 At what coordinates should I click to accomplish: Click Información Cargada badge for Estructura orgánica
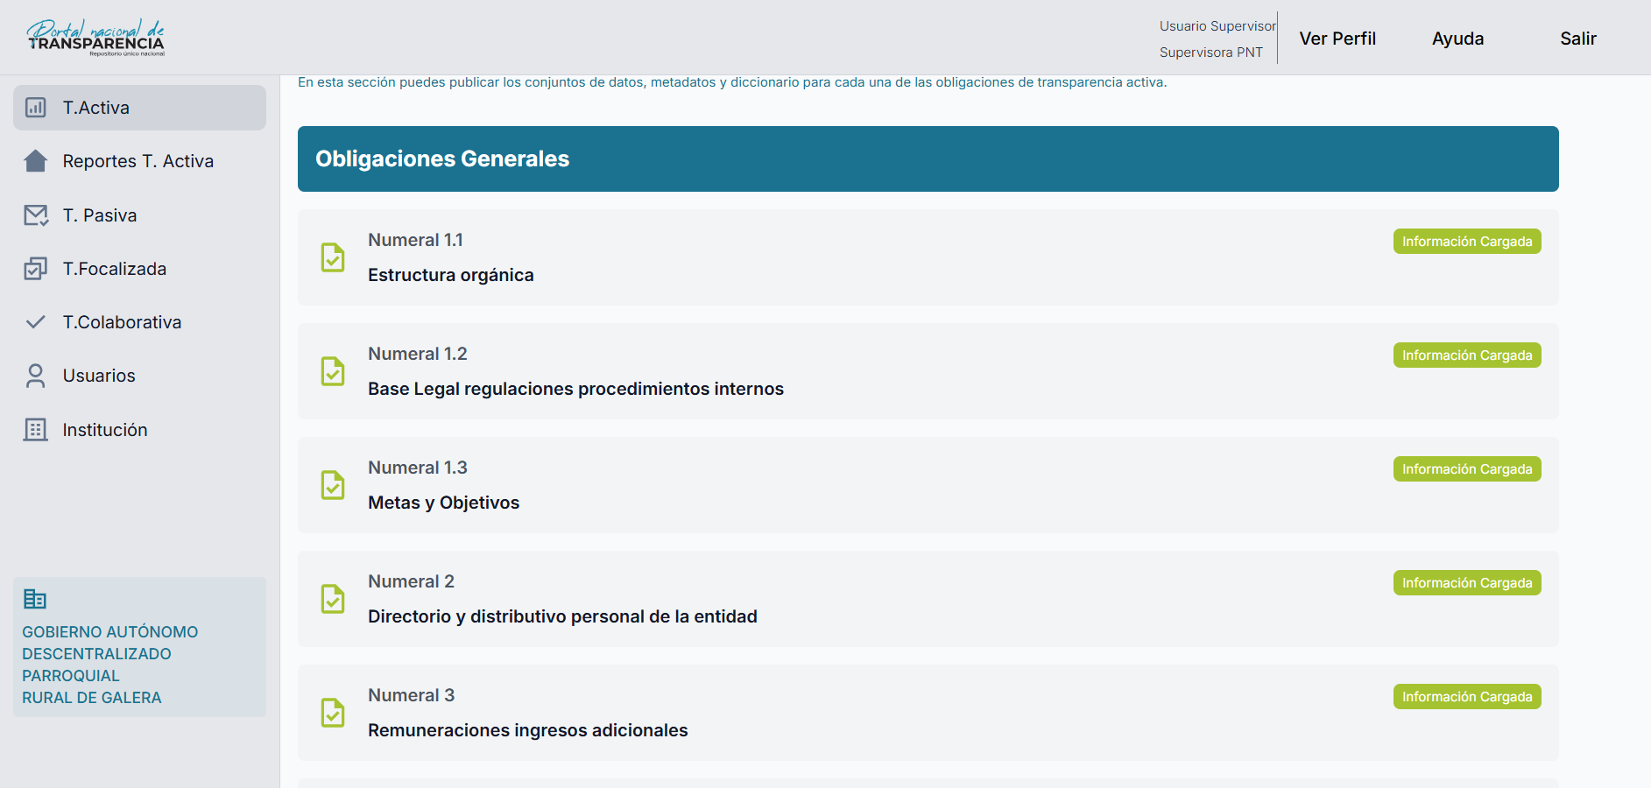(1467, 242)
